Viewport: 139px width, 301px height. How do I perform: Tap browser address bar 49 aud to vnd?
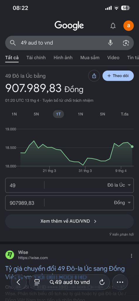pyautogui.click(x=69, y=282)
